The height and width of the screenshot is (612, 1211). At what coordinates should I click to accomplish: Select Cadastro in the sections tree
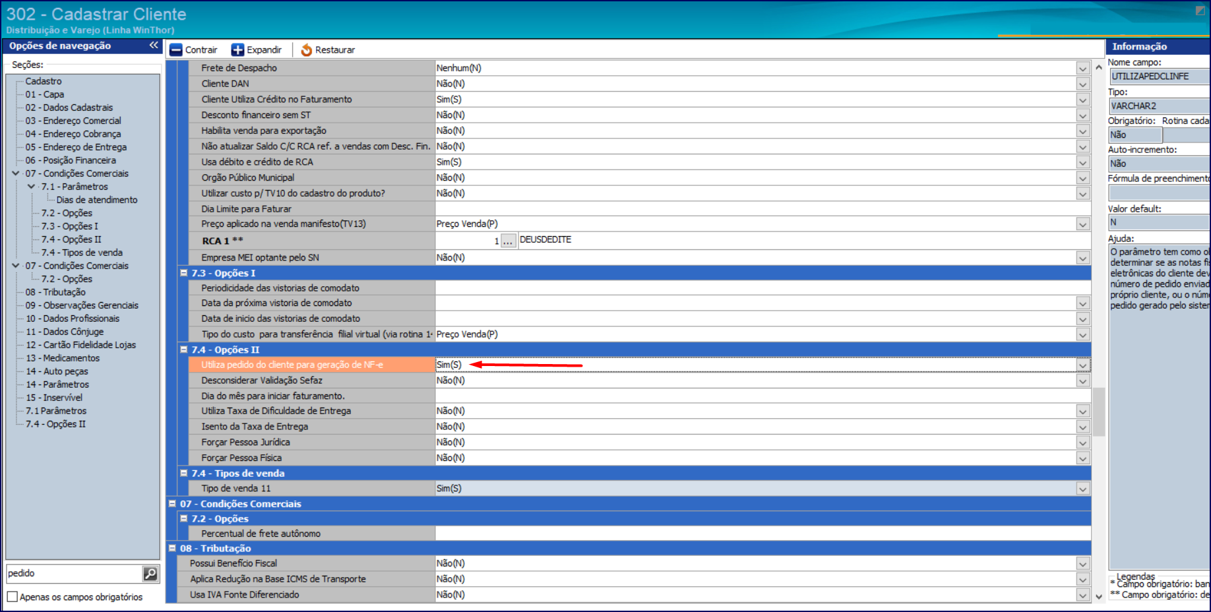pyautogui.click(x=44, y=81)
